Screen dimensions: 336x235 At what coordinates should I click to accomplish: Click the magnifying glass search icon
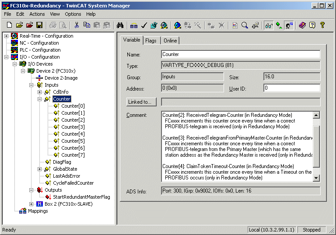245,25
